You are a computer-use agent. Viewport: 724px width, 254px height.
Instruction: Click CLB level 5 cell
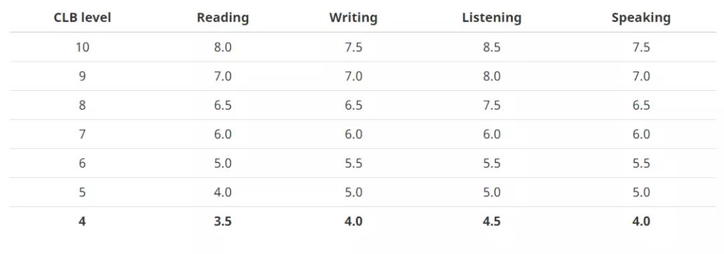tap(82, 192)
